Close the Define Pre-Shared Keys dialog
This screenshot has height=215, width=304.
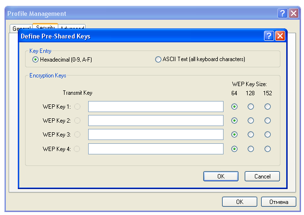pyautogui.click(x=280, y=36)
